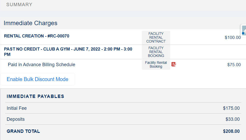Select the Deposits label
The width and height of the screenshot is (246, 140).
[x=16, y=119]
